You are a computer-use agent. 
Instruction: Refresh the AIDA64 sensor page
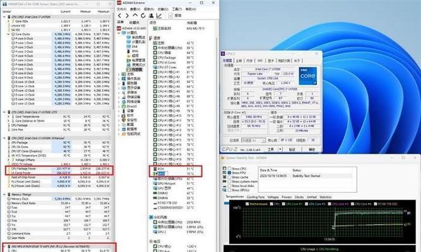coord(143,16)
